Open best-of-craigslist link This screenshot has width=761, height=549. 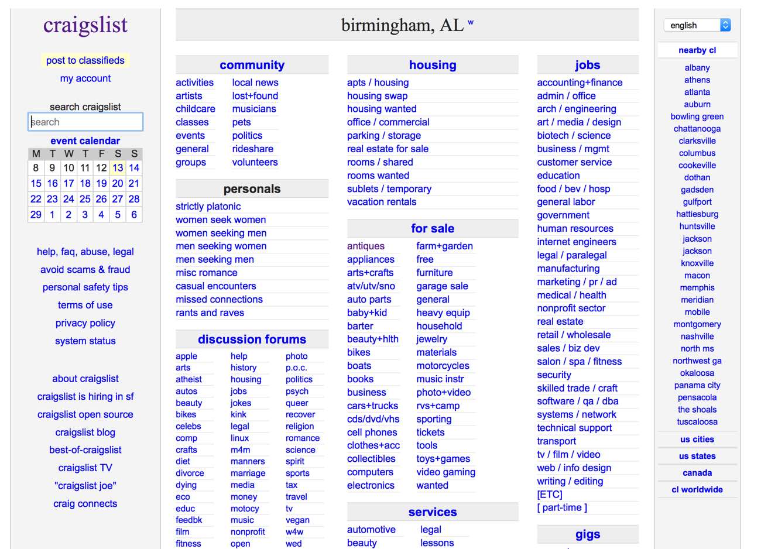85,450
